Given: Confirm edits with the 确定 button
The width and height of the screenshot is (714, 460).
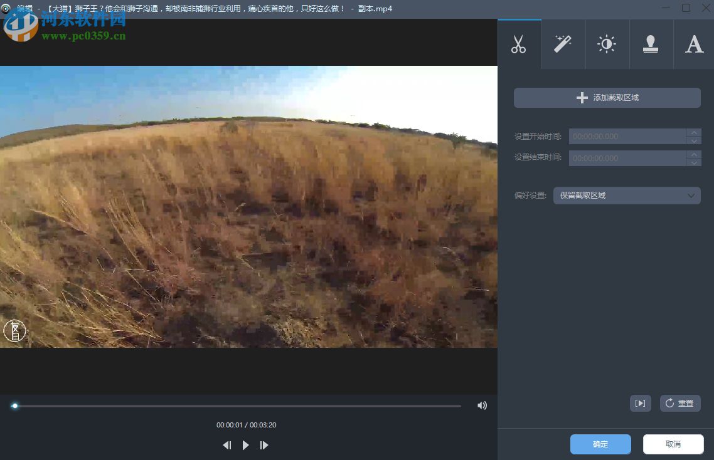Looking at the screenshot, I should point(600,444).
